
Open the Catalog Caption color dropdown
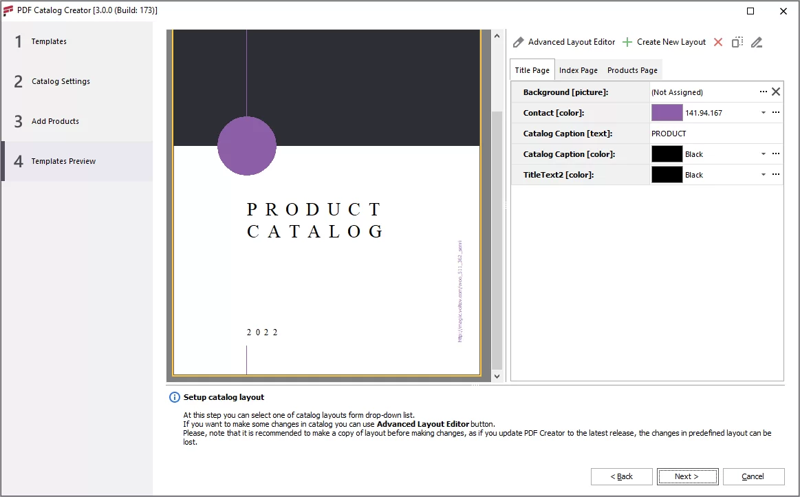764,154
